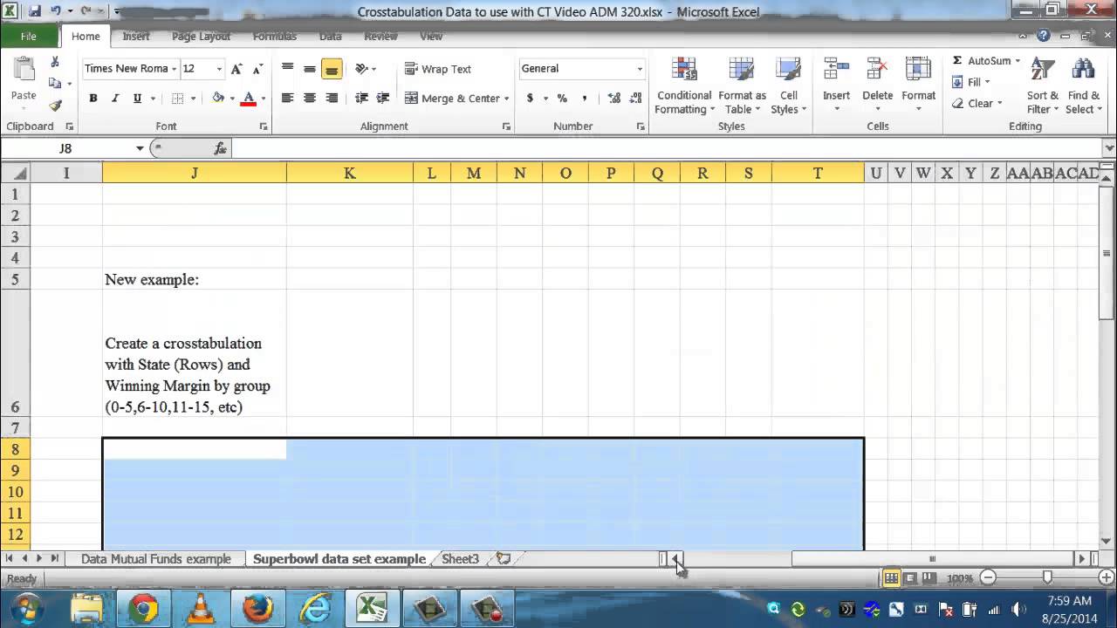1117x628 pixels.
Task: Select the Sheet3 worksheet tab
Action: point(460,559)
